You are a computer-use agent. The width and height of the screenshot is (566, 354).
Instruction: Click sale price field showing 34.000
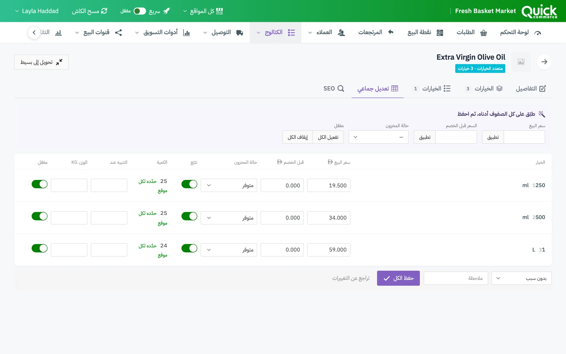tap(329, 218)
